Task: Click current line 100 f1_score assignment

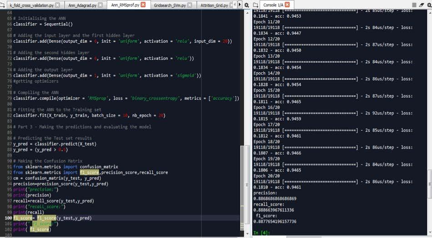Action: pos(52,218)
